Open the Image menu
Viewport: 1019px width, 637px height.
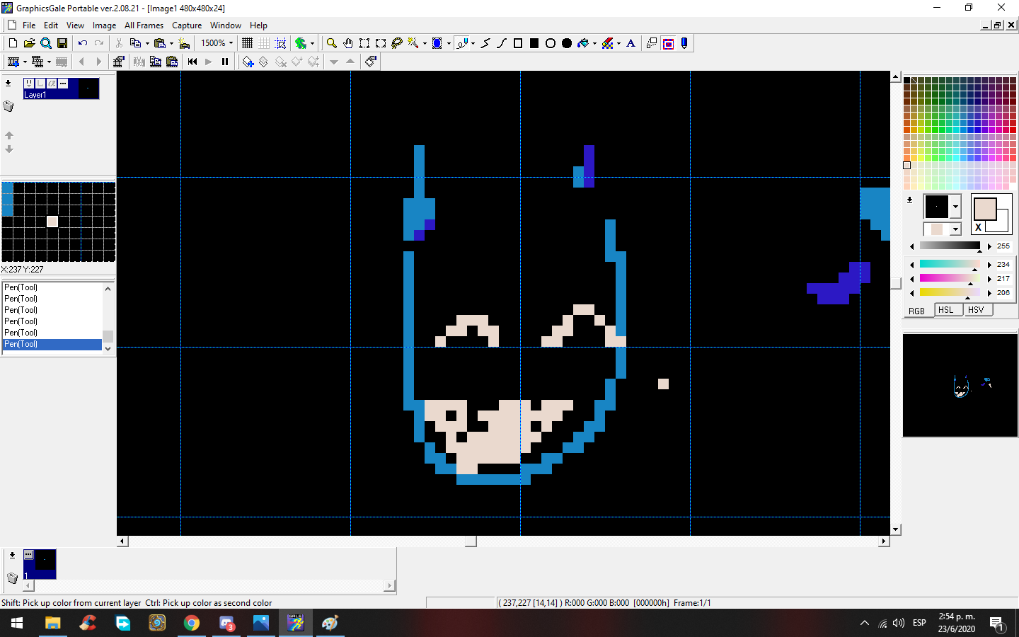click(x=104, y=25)
